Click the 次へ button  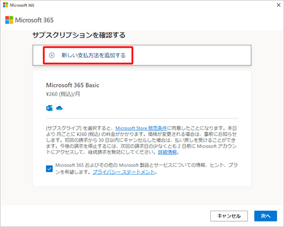pyautogui.click(x=266, y=216)
